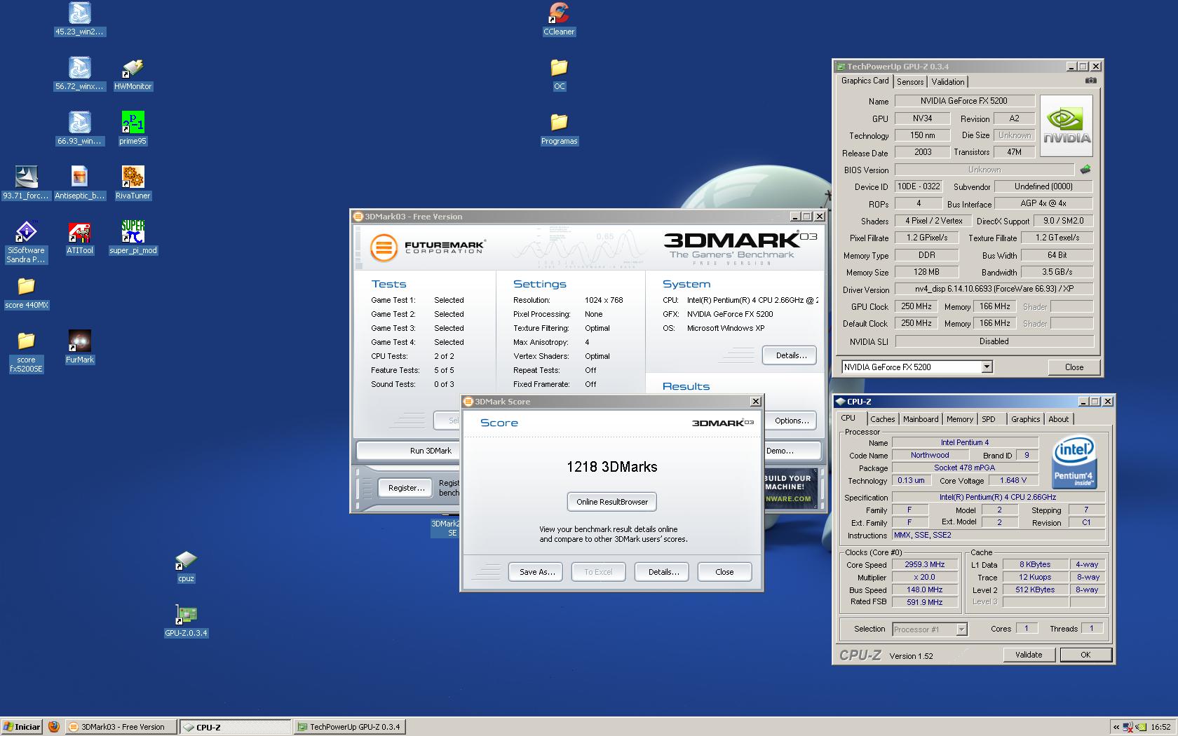The height and width of the screenshot is (736, 1178).
Task: Click the Register button in 3DMark03
Action: click(x=406, y=488)
